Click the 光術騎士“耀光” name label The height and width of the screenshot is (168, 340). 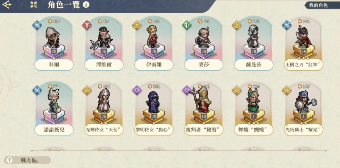[303, 130]
